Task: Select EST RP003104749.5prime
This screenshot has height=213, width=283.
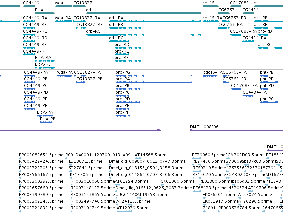Action: tap(93, 208)
